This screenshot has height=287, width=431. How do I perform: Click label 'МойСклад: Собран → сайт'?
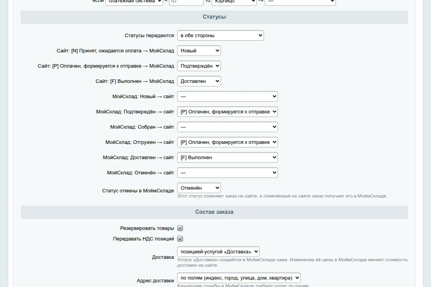click(x=142, y=127)
